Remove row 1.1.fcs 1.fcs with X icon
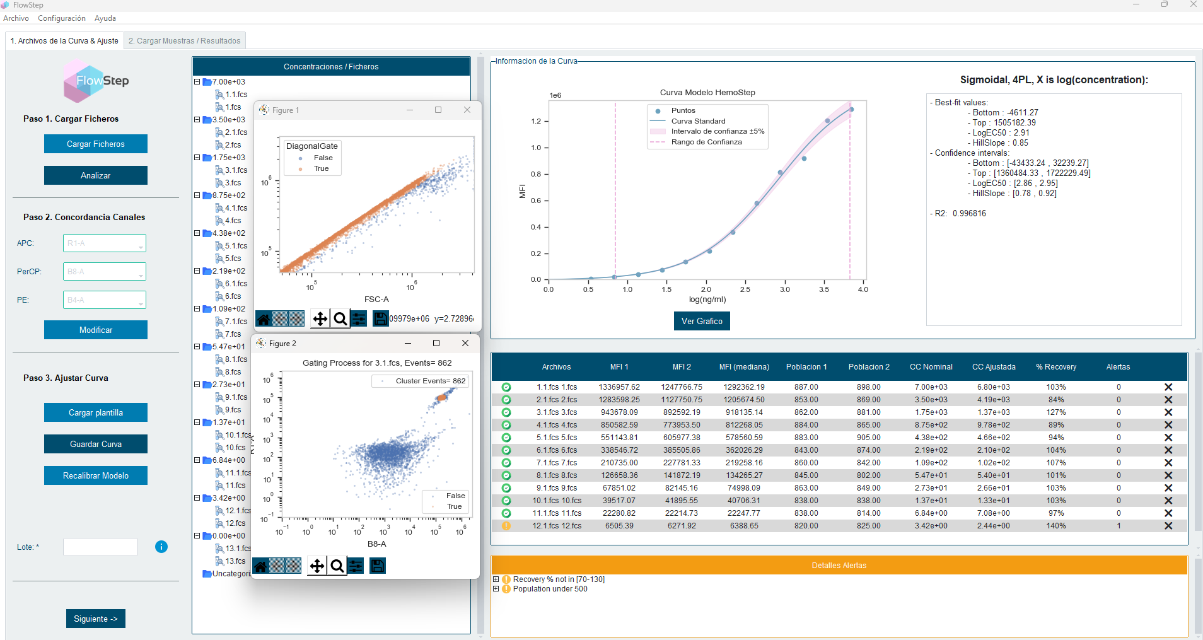This screenshot has height=640, width=1203. [1168, 387]
